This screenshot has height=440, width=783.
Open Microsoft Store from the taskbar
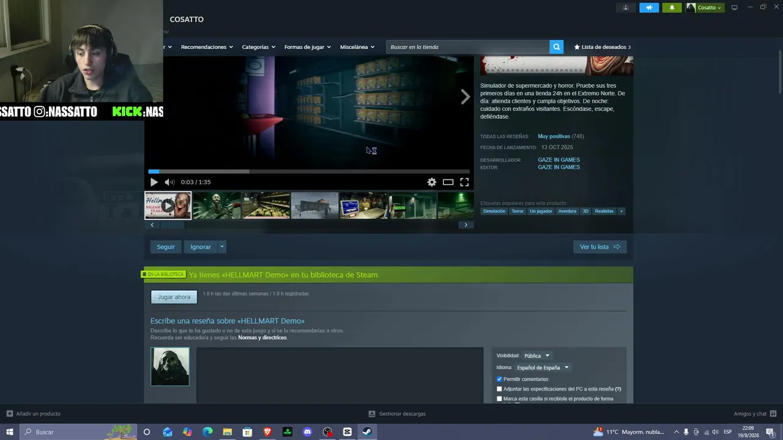(247, 432)
